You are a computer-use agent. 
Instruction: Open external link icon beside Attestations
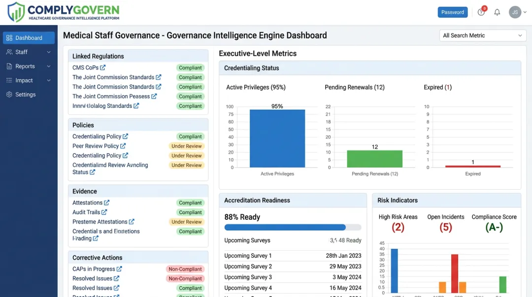point(106,202)
